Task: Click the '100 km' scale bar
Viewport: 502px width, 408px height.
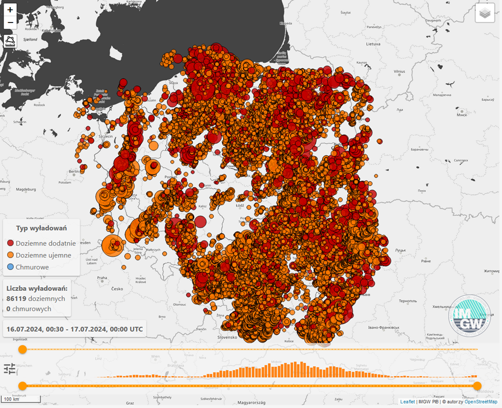Action: (21, 399)
